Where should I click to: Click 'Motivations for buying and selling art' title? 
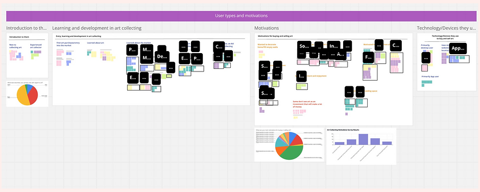pos(276,36)
